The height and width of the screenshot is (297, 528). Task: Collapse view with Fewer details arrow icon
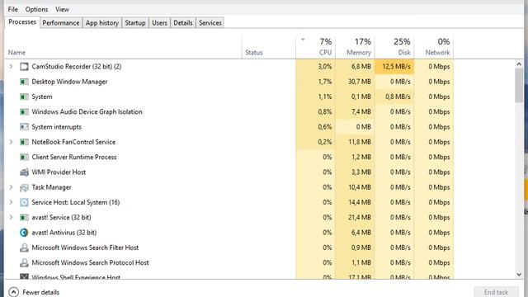(x=13, y=291)
